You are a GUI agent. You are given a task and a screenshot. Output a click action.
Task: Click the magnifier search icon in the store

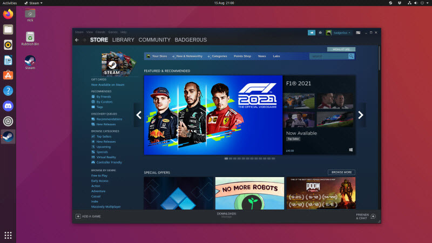(352, 56)
